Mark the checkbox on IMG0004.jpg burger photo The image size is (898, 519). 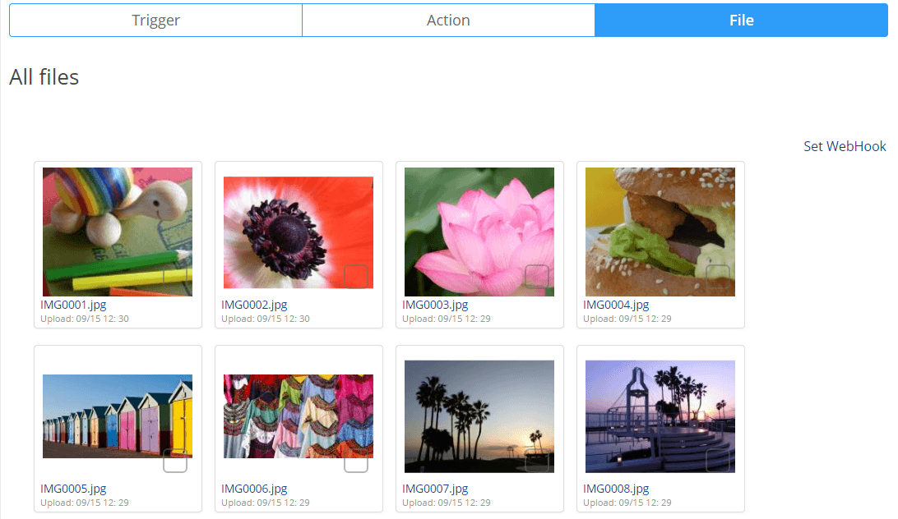(718, 277)
